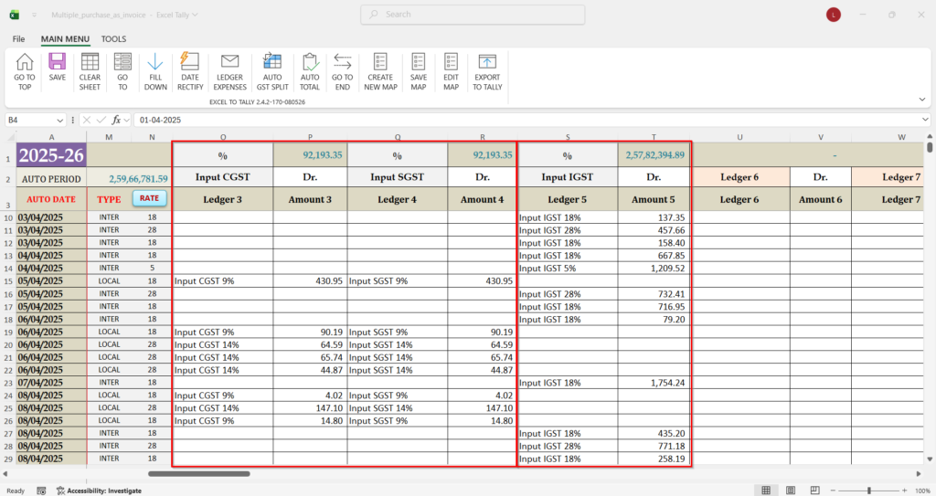This screenshot has height=496, width=936.
Task: Click the Name Box showing B4
Action: [x=30, y=120]
